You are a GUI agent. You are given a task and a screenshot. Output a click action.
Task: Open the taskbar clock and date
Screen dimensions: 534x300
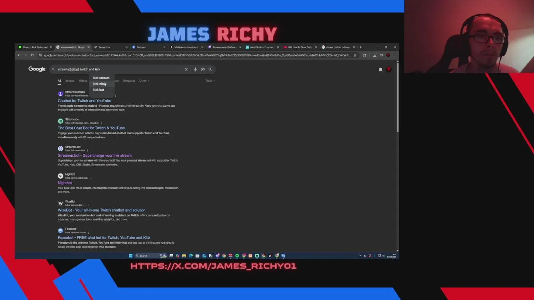point(392,255)
